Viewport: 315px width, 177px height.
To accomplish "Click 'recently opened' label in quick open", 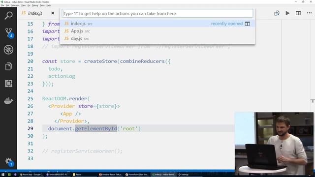I will click(227, 24).
